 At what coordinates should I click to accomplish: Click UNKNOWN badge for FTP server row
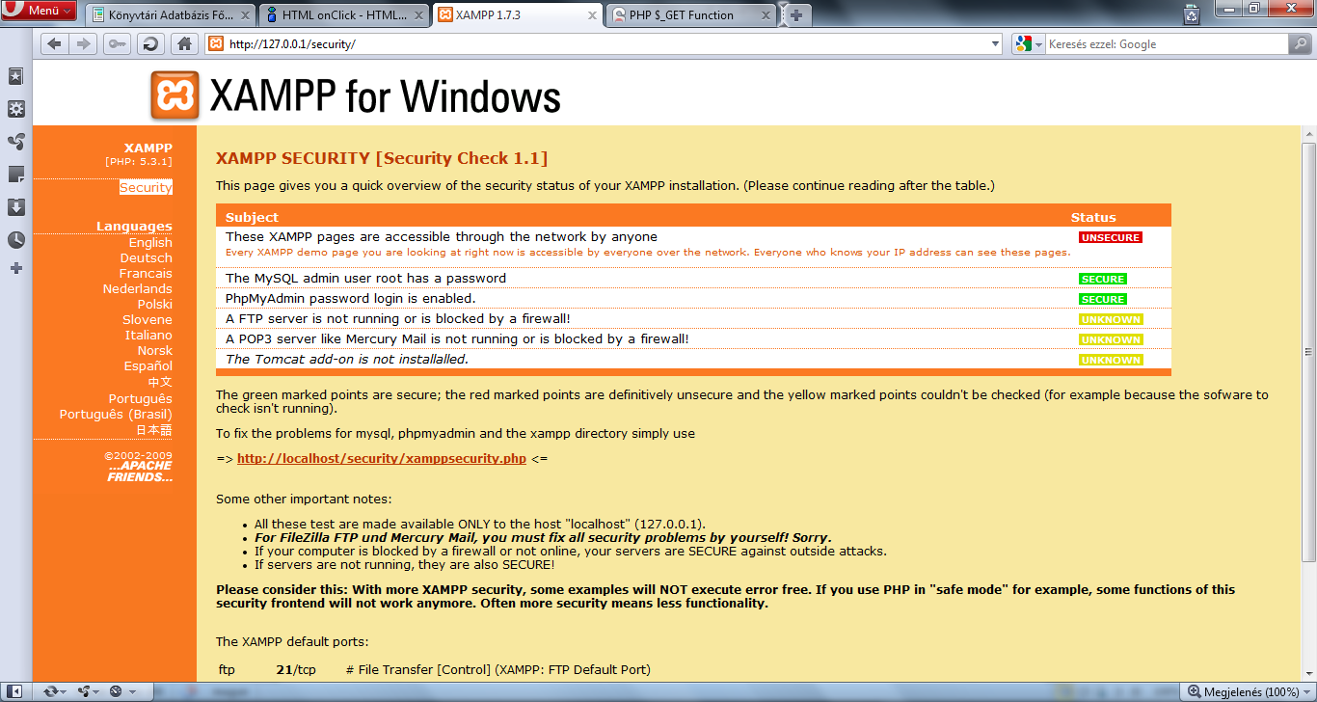click(1111, 319)
